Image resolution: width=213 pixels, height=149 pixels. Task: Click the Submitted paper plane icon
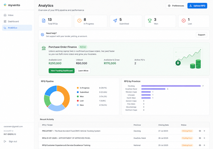point(115,21)
